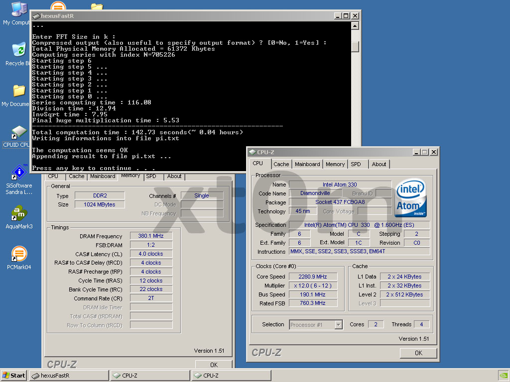
Task: Click the Technology field 45 nm
Action: point(302,211)
